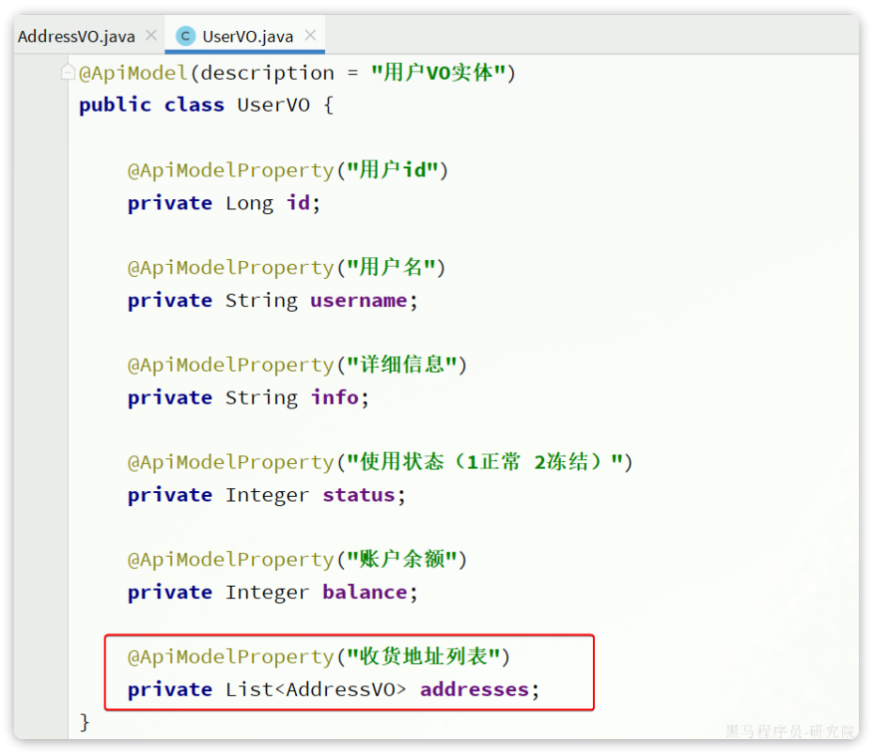Click the 'balance' field name
The width and height of the screenshot is (873, 755).
[x=366, y=592]
